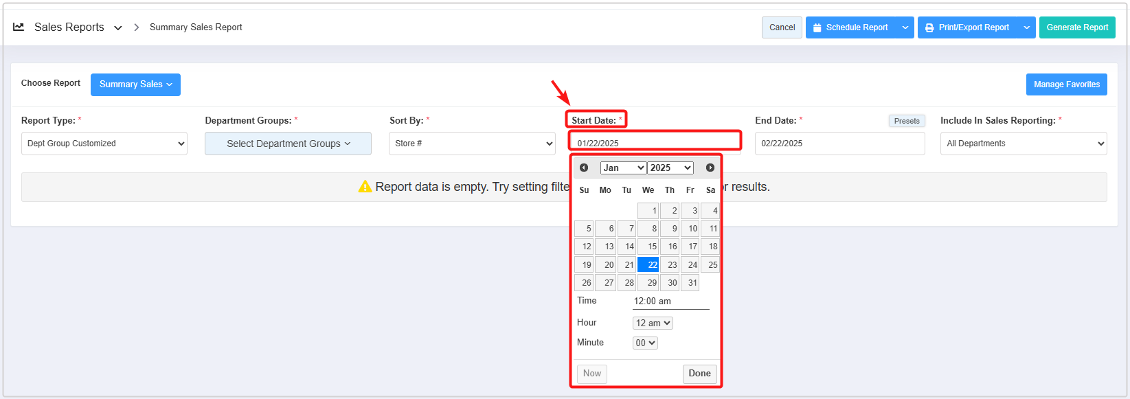Expand the Schedule Report split-button arrow
The height and width of the screenshot is (399, 1130).
click(905, 27)
